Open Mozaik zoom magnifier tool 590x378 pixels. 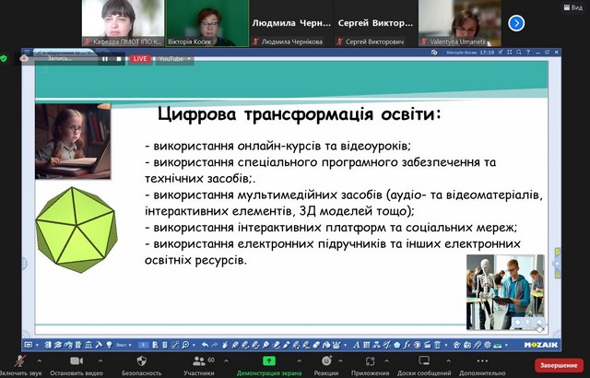click(x=186, y=345)
